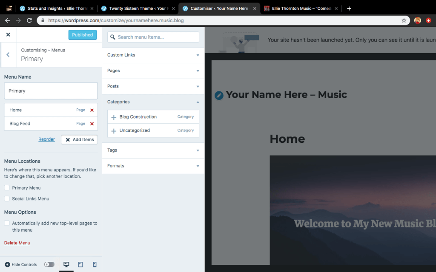This screenshot has height=272, width=436.
Task: Click the blue pencil edit icon by site title
Action: [x=219, y=95]
